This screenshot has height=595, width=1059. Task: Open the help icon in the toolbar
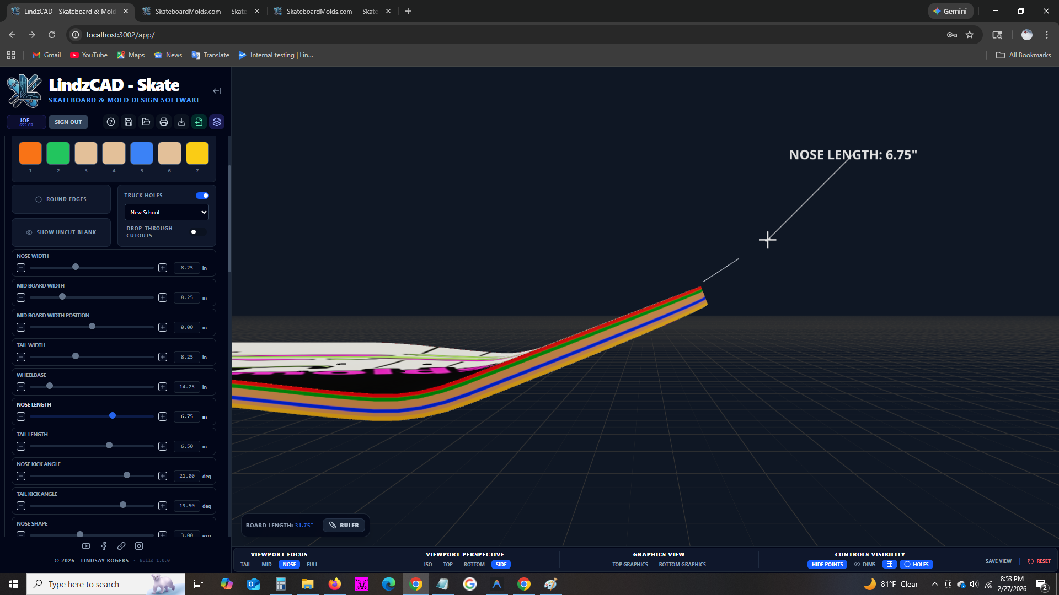pyautogui.click(x=111, y=122)
